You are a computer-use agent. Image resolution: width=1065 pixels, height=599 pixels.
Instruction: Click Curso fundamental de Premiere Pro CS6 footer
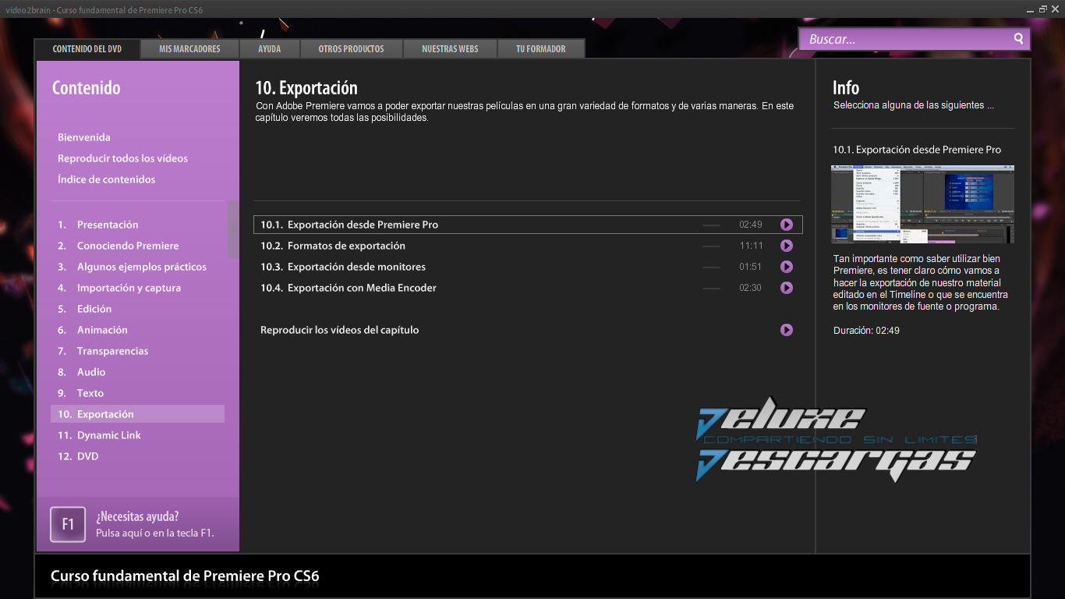[185, 576]
